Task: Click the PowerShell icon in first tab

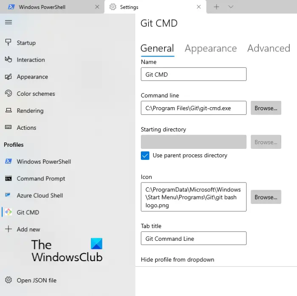Action: point(11,7)
